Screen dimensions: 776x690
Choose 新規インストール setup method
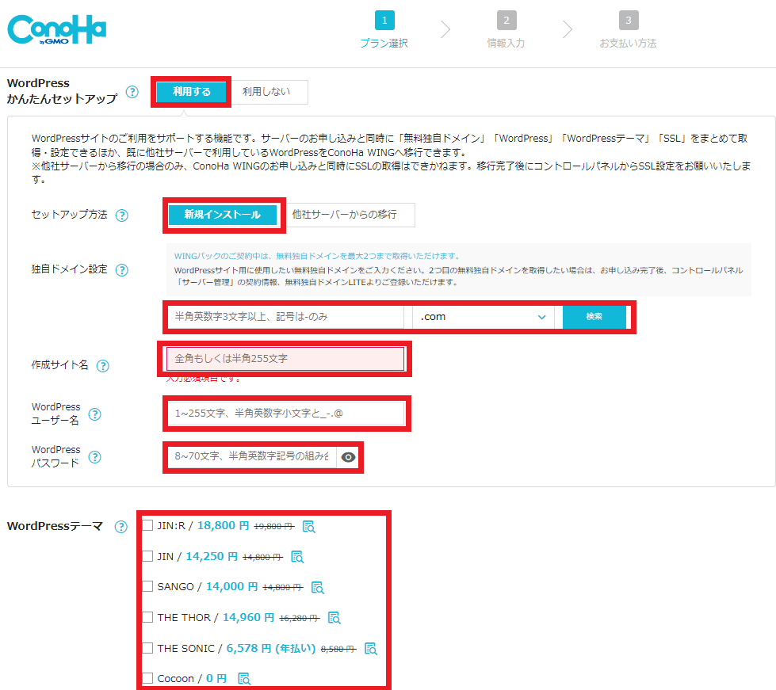pos(223,215)
